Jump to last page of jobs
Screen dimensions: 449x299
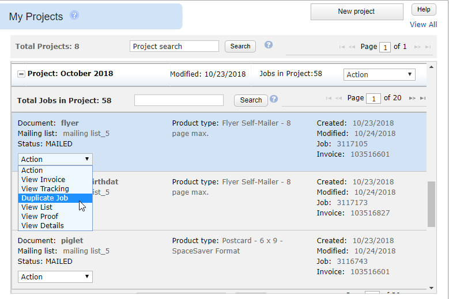tap(423, 99)
